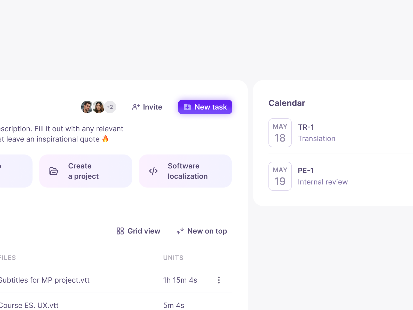Toggle Grid view display mode
Image resolution: width=413 pixels, height=310 pixels.
tap(138, 231)
